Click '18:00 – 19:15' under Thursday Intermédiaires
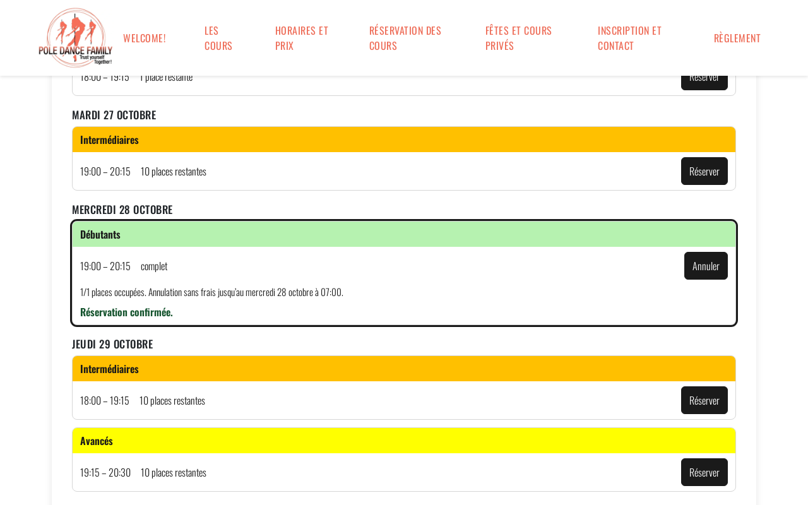This screenshot has width=808, height=505. (105, 400)
